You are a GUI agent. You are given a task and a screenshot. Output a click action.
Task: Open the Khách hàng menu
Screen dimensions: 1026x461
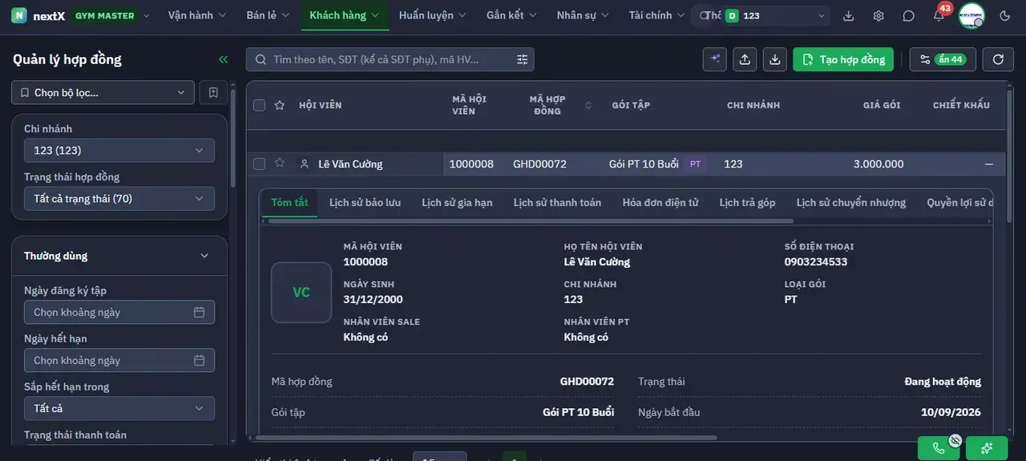click(345, 15)
